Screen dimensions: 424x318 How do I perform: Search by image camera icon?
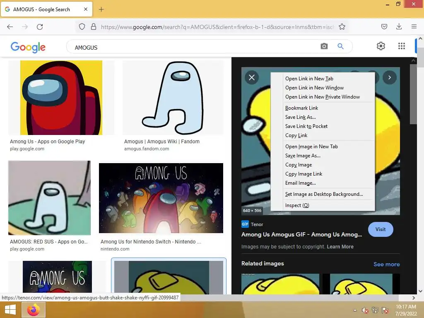pyautogui.click(x=324, y=46)
